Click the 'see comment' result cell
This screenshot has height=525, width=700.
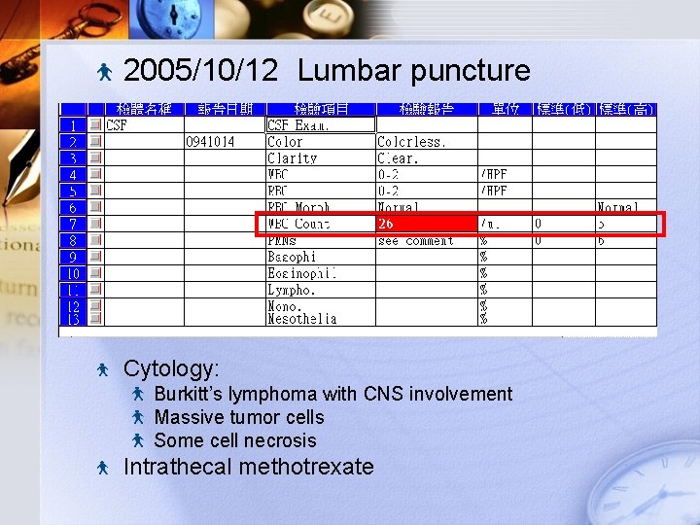tap(427, 241)
